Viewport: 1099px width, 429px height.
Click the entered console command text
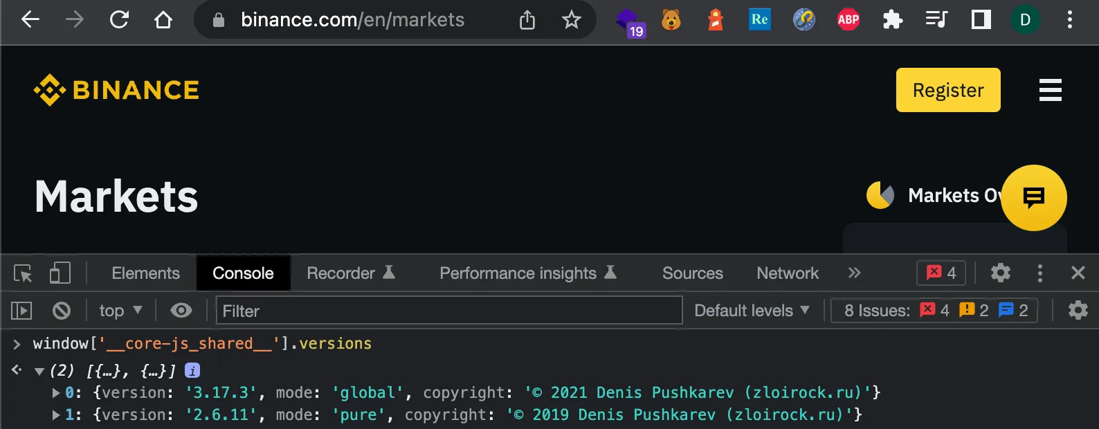click(x=202, y=344)
